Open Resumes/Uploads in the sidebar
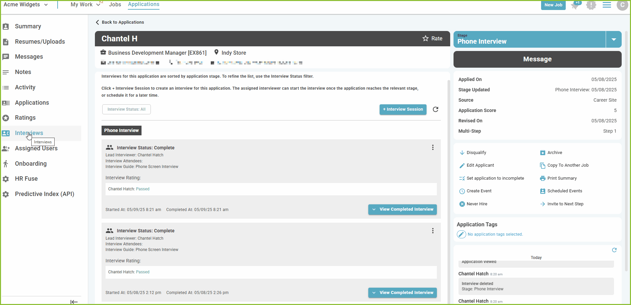The image size is (631, 305). [40, 42]
